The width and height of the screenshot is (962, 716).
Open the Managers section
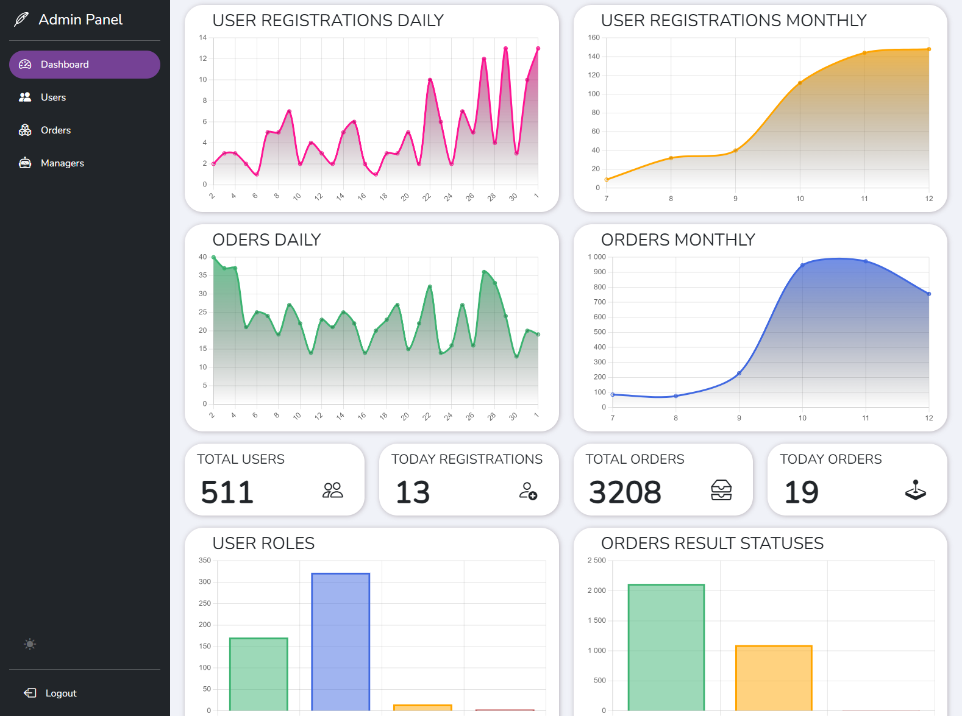point(85,163)
